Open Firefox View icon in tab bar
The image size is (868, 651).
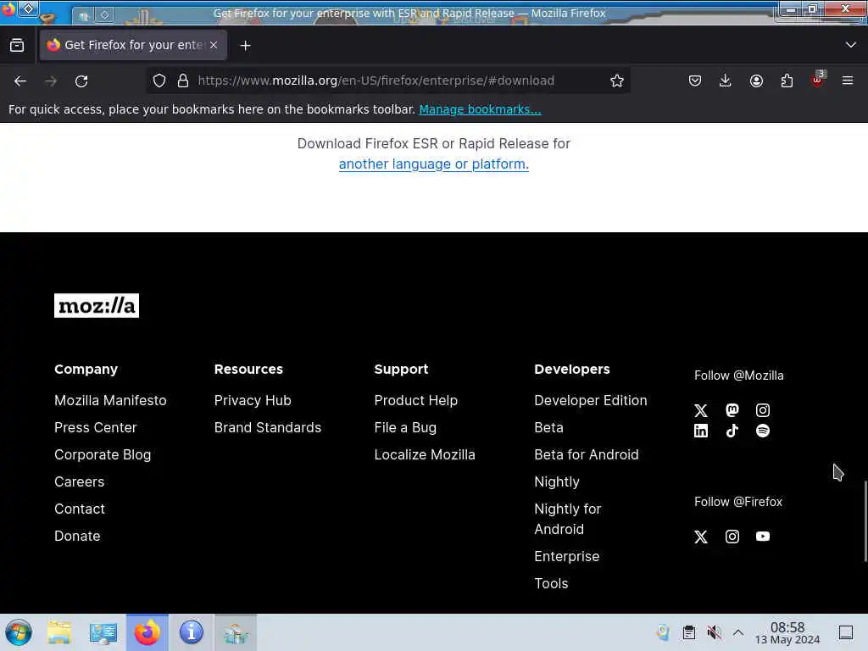tap(17, 45)
